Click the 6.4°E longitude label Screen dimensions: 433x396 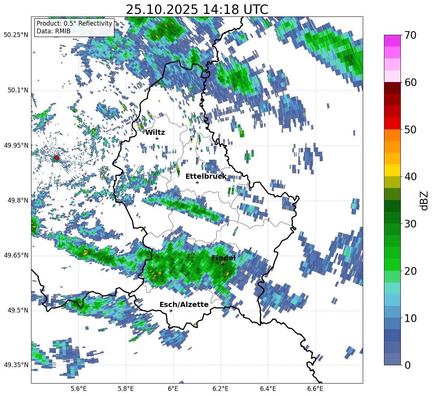[268, 389]
